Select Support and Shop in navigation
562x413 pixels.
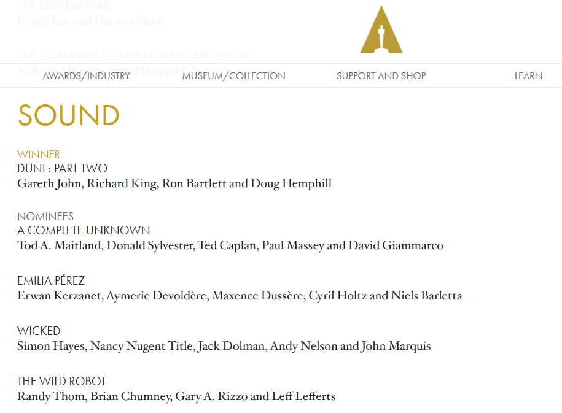click(381, 76)
